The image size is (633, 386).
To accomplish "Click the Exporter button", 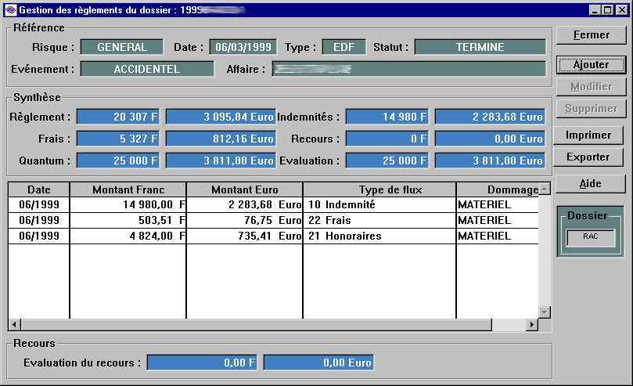I will (x=588, y=157).
